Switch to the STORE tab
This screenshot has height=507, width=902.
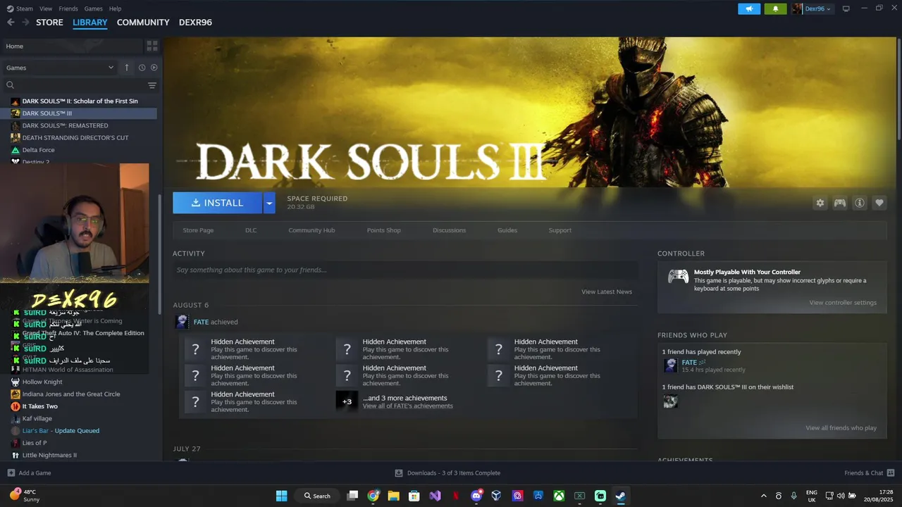coord(49,23)
